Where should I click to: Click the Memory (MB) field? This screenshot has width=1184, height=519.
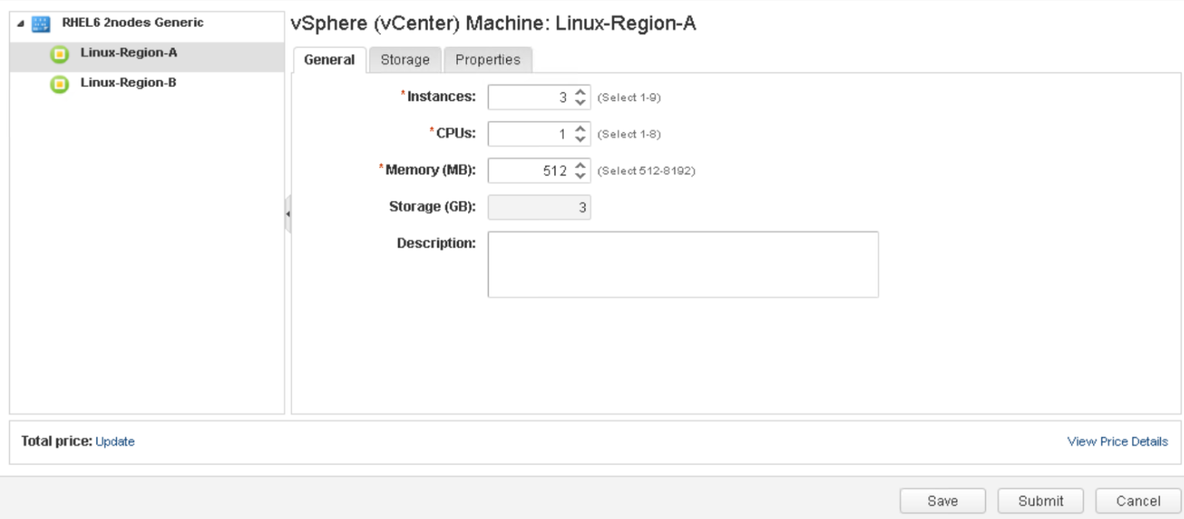(530, 170)
